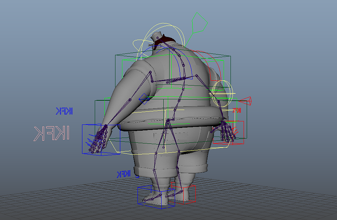Pick the green pentagon control above the head
The height and width of the screenshot is (220, 337).
click(200, 23)
